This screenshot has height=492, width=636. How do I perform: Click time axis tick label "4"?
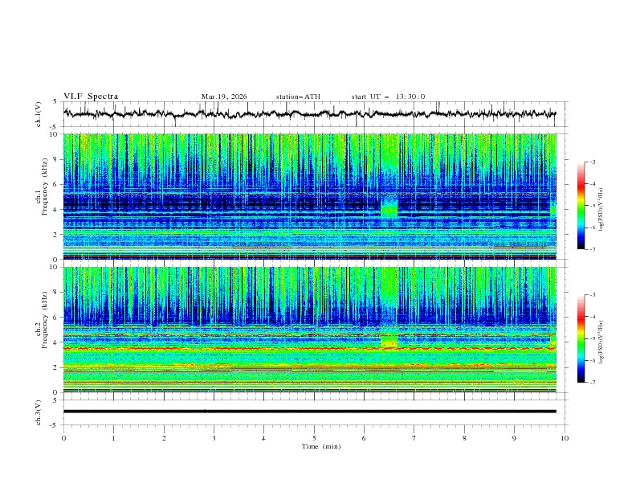pos(264,438)
